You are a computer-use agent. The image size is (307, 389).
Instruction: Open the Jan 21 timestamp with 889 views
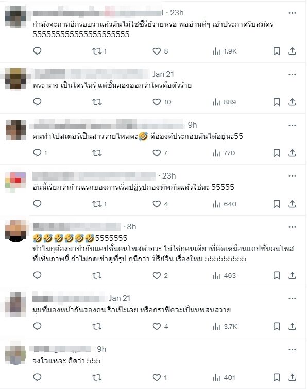coord(163,74)
